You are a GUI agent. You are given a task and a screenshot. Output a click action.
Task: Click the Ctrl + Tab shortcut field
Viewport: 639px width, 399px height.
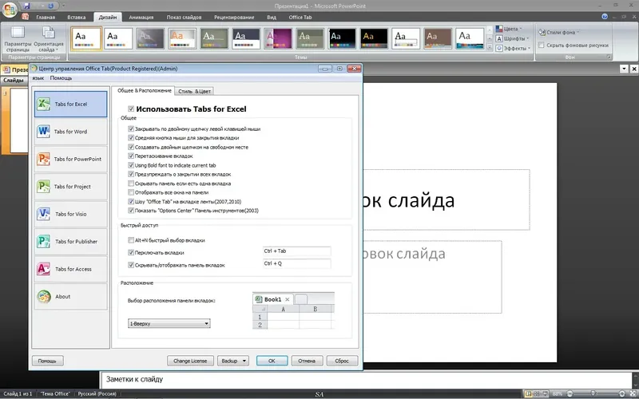pyautogui.click(x=296, y=251)
